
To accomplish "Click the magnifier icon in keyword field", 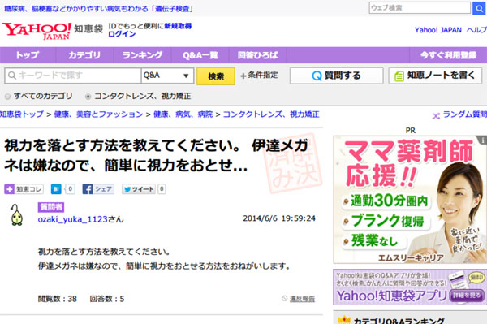I will (x=12, y=76).
